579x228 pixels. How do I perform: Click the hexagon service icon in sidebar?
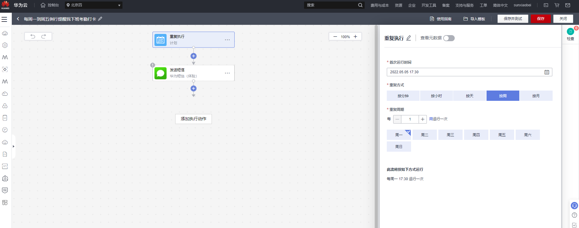5,45
